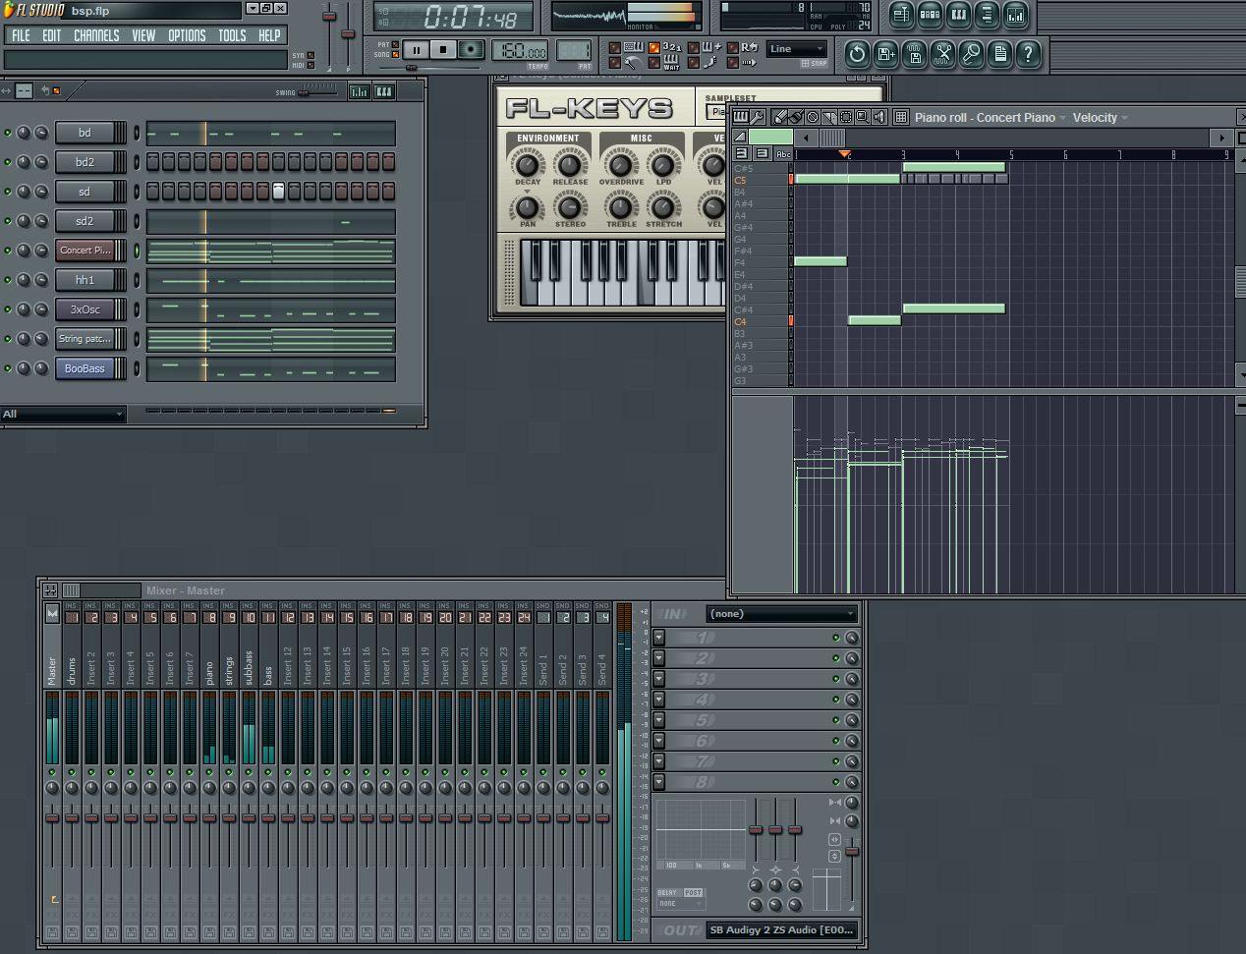
Task: Select the piano roll slice tool
Action: click(829, 117)
